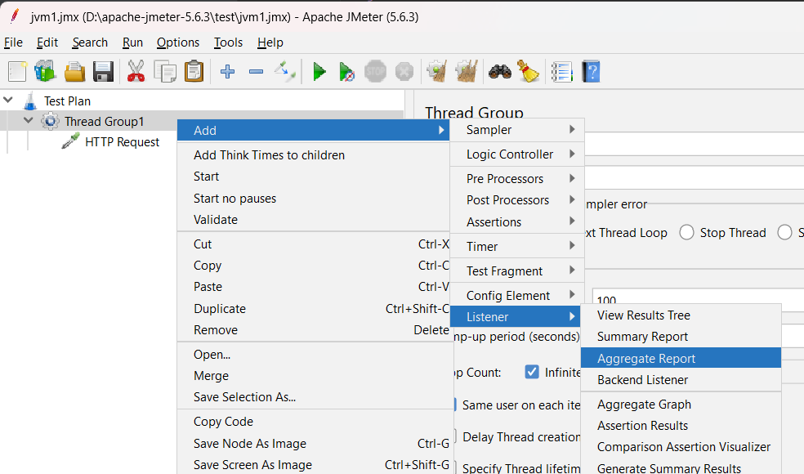Choose Aggregate Report listener

tap(681, 358)
